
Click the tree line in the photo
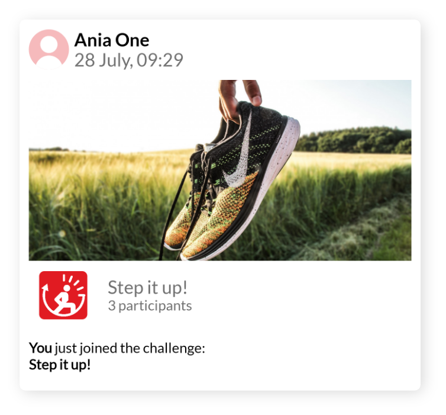point(353,141)
